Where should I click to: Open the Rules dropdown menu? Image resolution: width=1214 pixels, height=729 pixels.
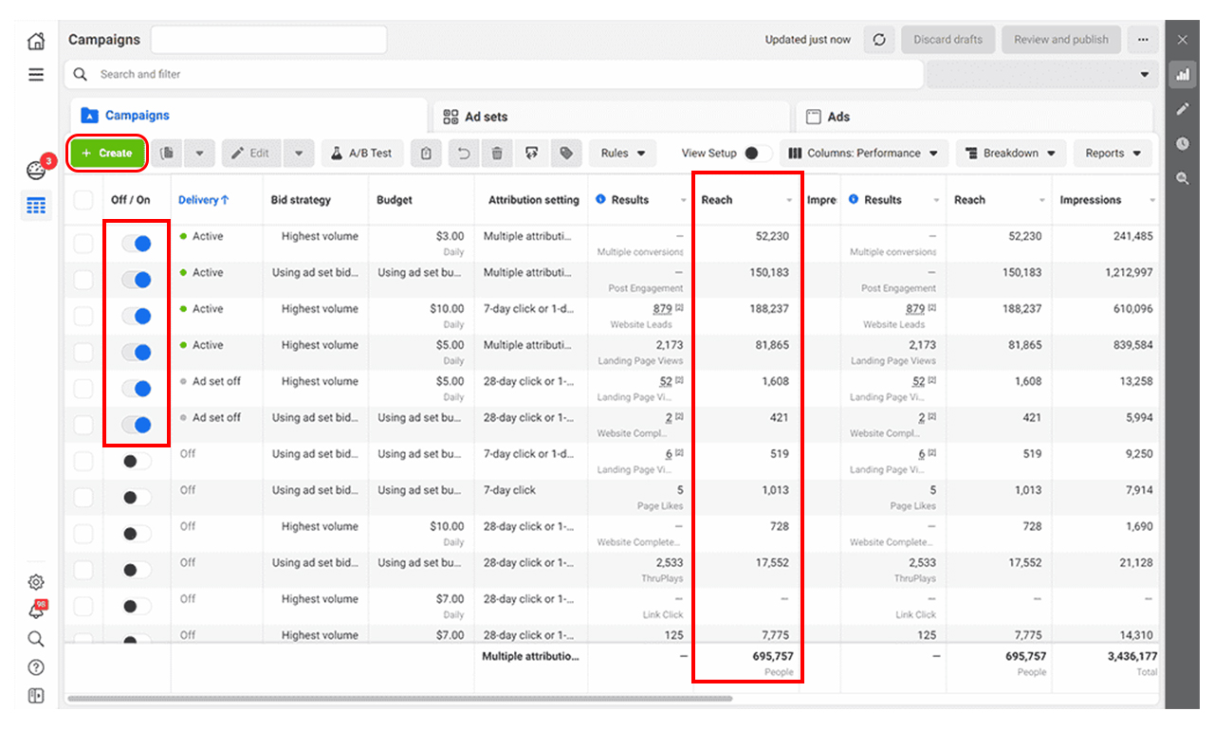pyautogui.click(x=622, y=153)
